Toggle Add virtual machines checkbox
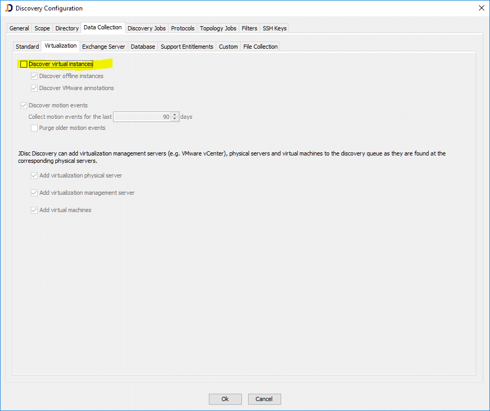 tap(35, 210)
